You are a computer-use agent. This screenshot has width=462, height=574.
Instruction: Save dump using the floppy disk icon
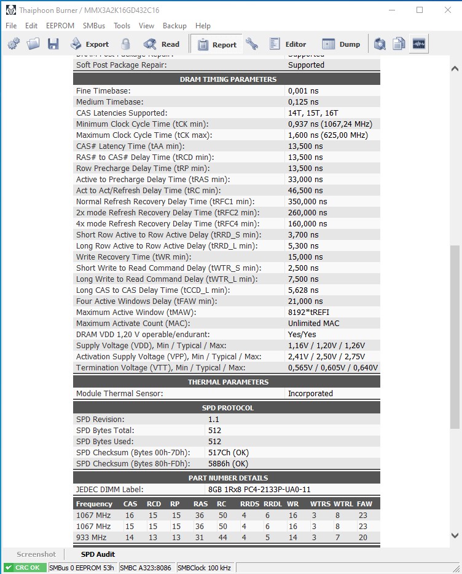click(x=53, y=44)
